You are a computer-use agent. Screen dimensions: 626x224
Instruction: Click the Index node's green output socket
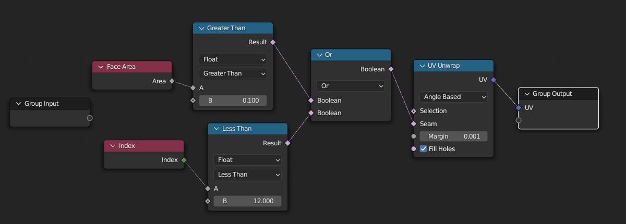click(184, 160)
